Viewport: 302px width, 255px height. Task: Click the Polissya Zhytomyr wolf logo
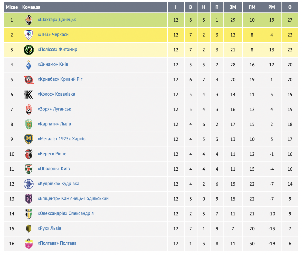tap(29, 50)
